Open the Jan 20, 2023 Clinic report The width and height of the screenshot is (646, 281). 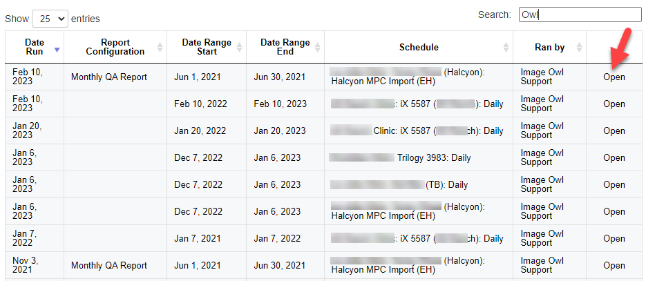tap(614, 131)
